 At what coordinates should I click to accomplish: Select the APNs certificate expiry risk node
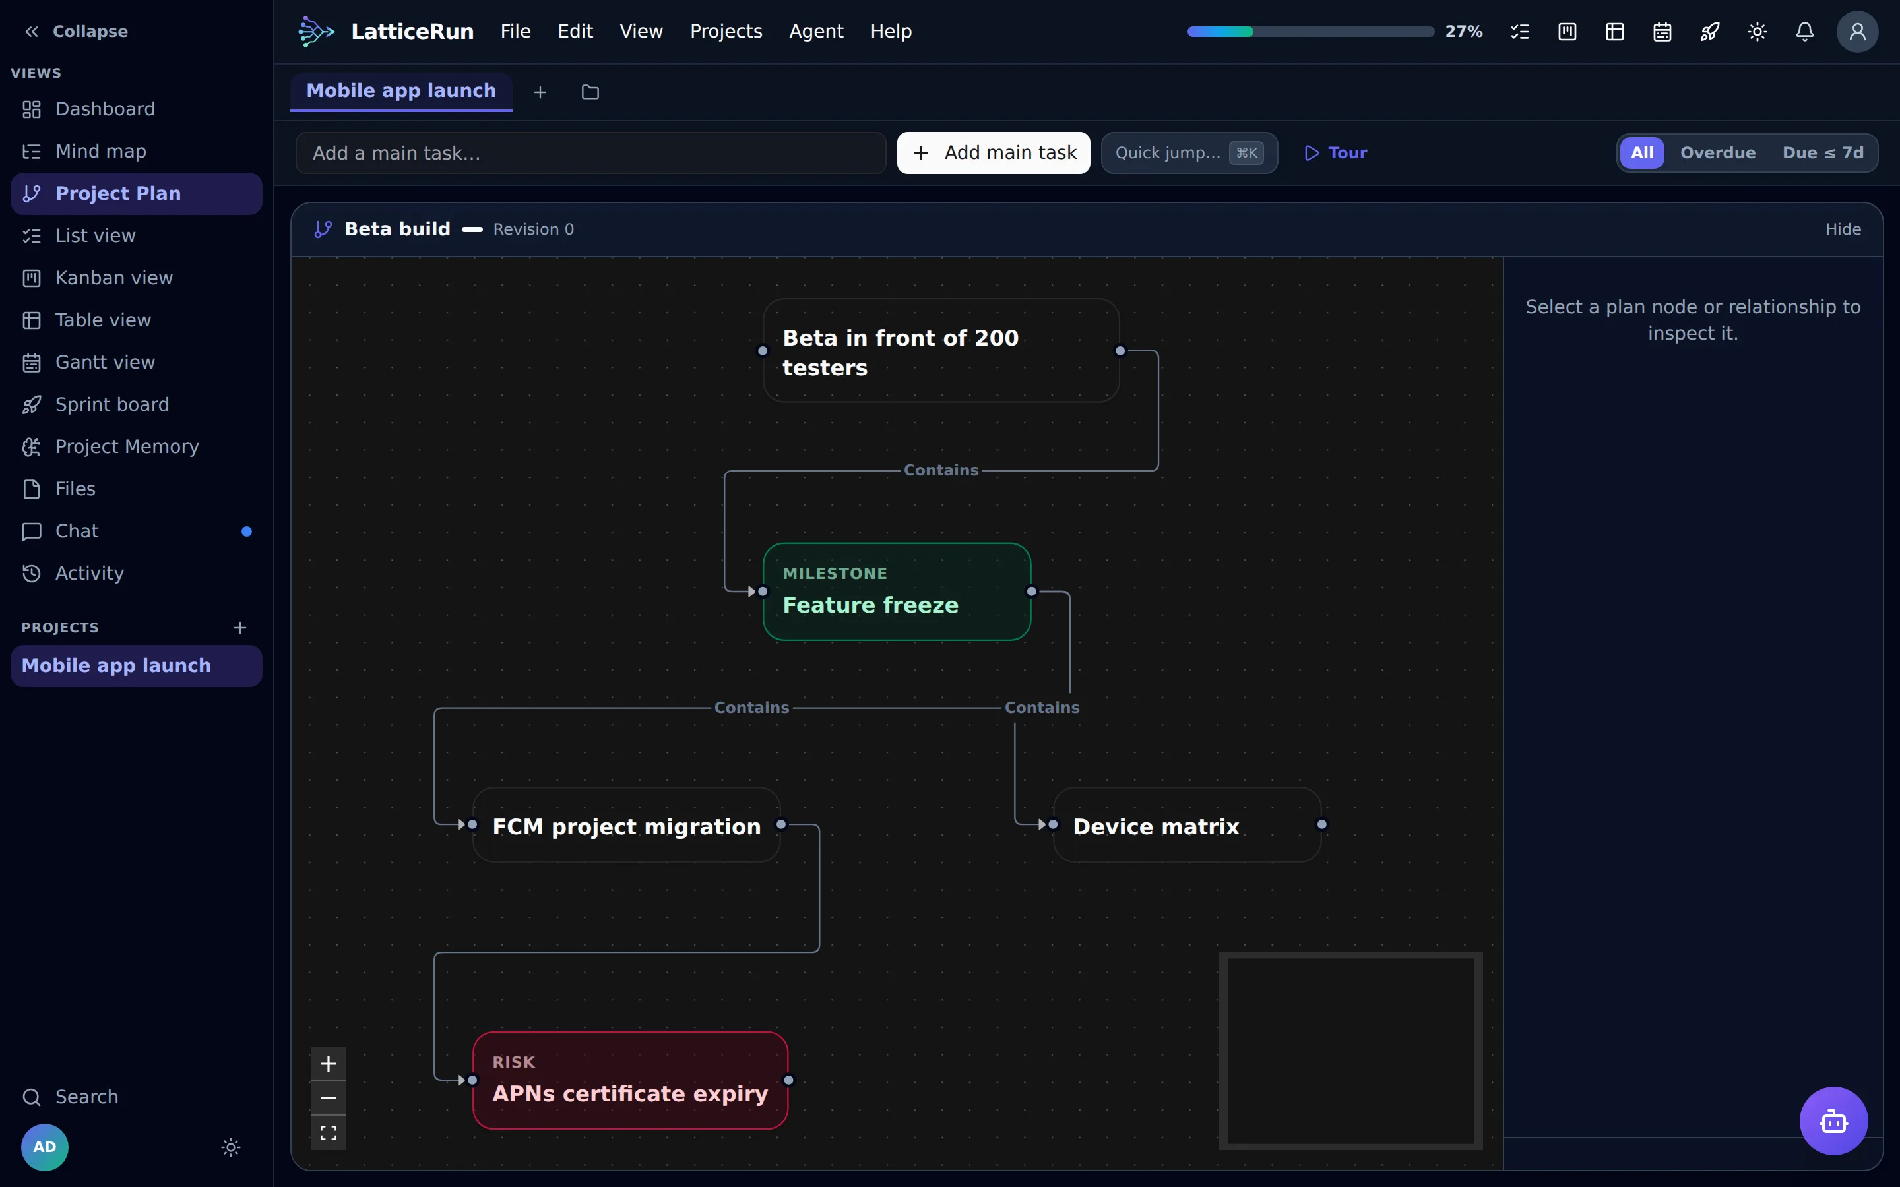click(x=631, y=1080)
